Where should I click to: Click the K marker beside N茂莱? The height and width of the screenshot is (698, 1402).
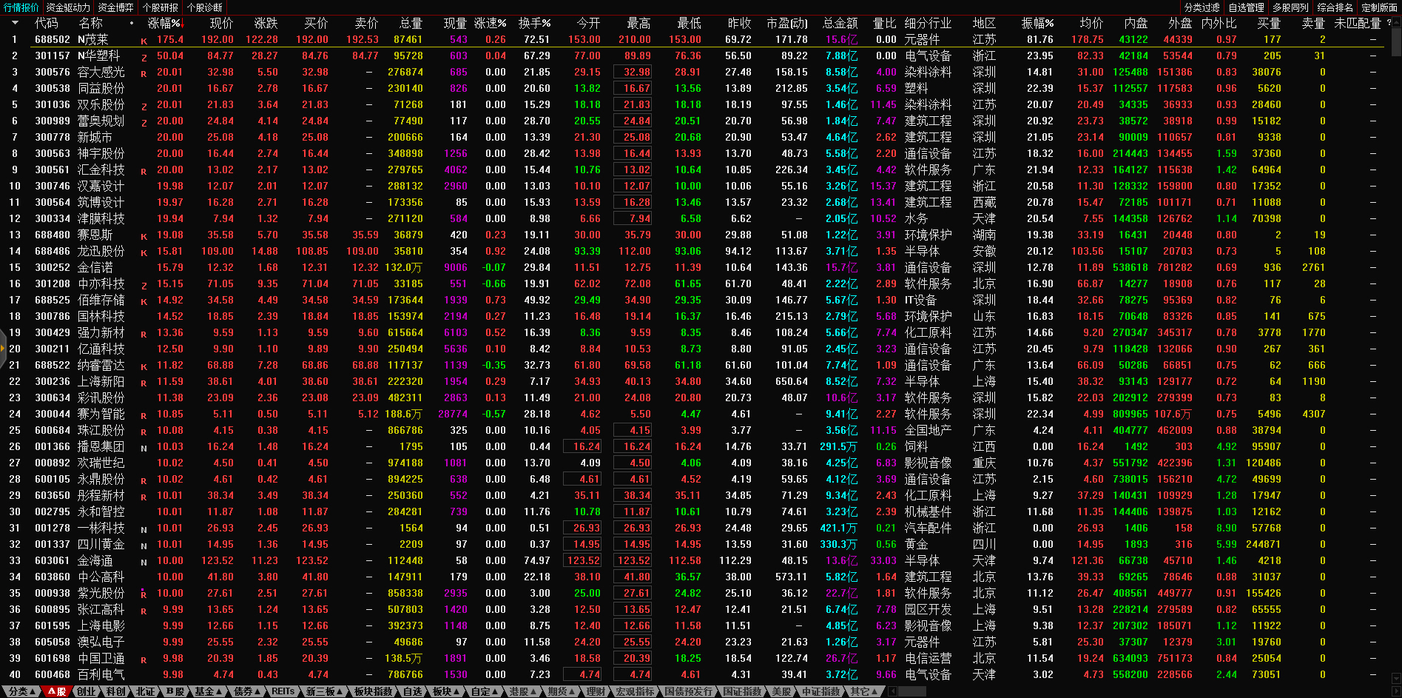tap(144, 41)
